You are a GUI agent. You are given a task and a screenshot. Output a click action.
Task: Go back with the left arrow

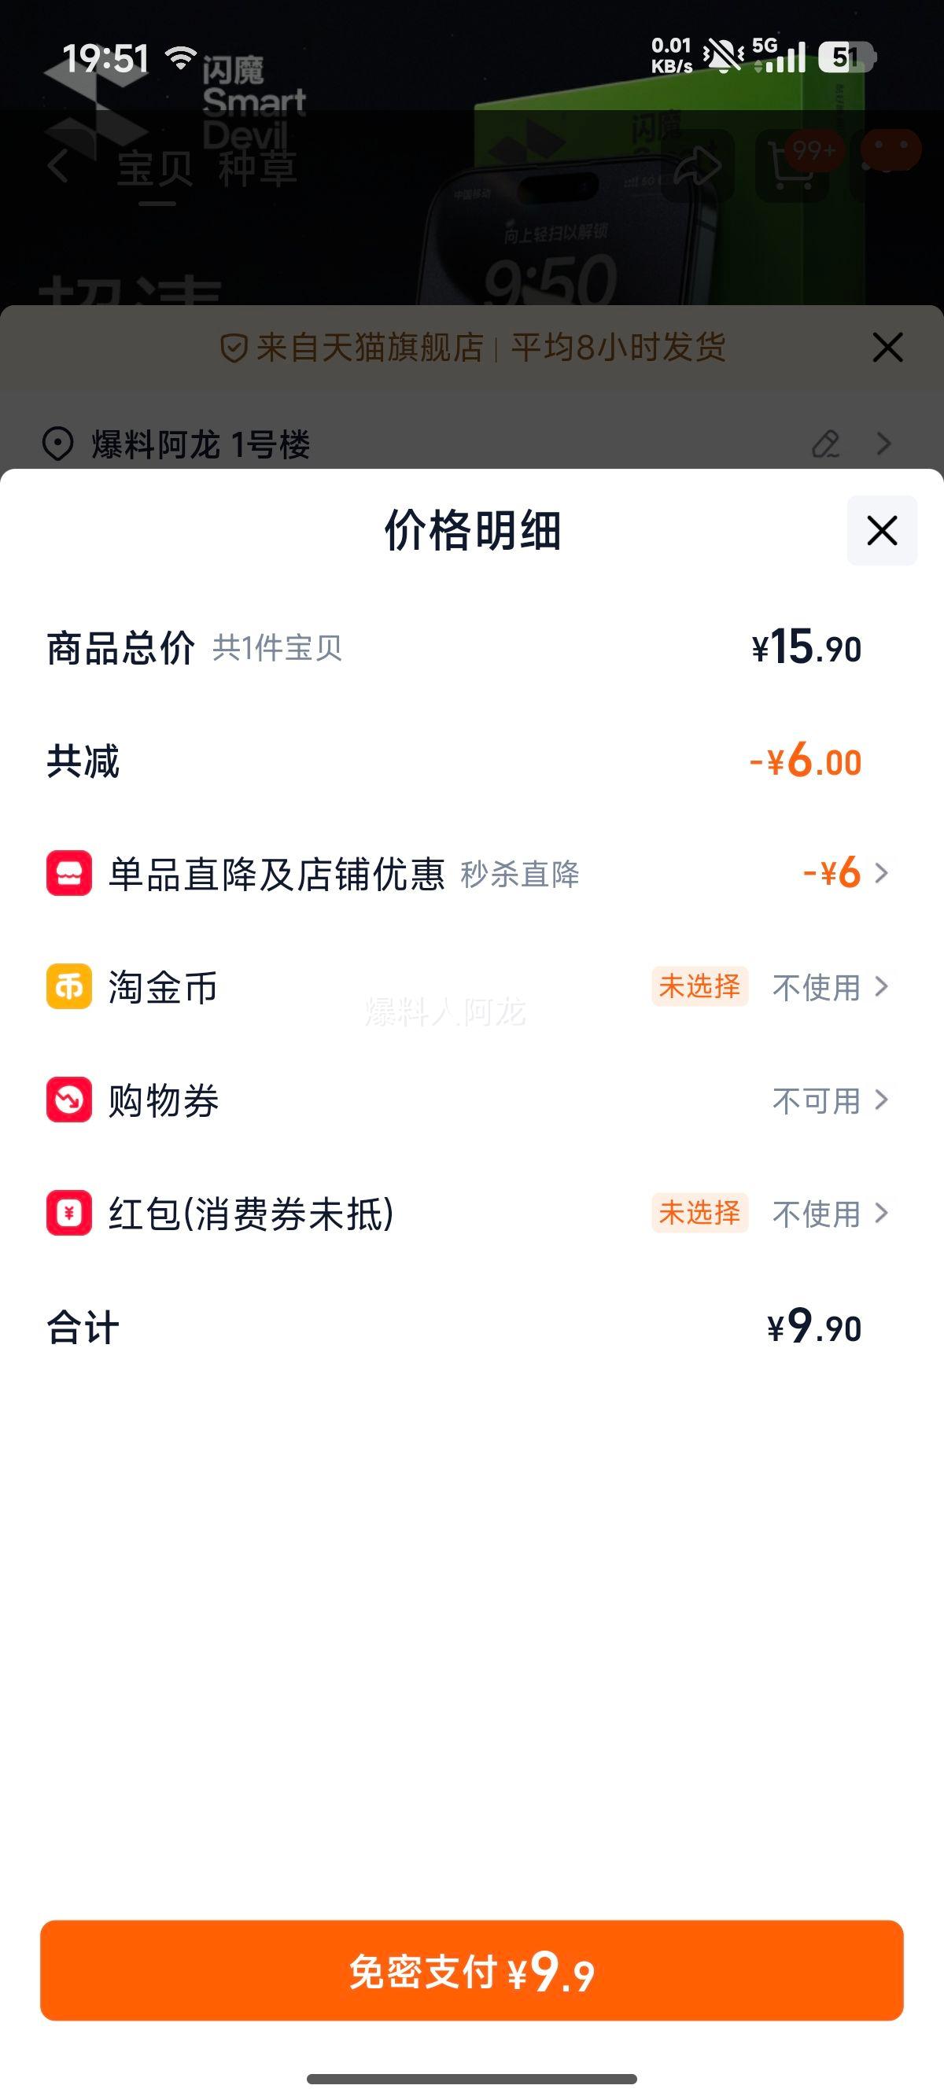pyautogui.click(x=58, y=167)
